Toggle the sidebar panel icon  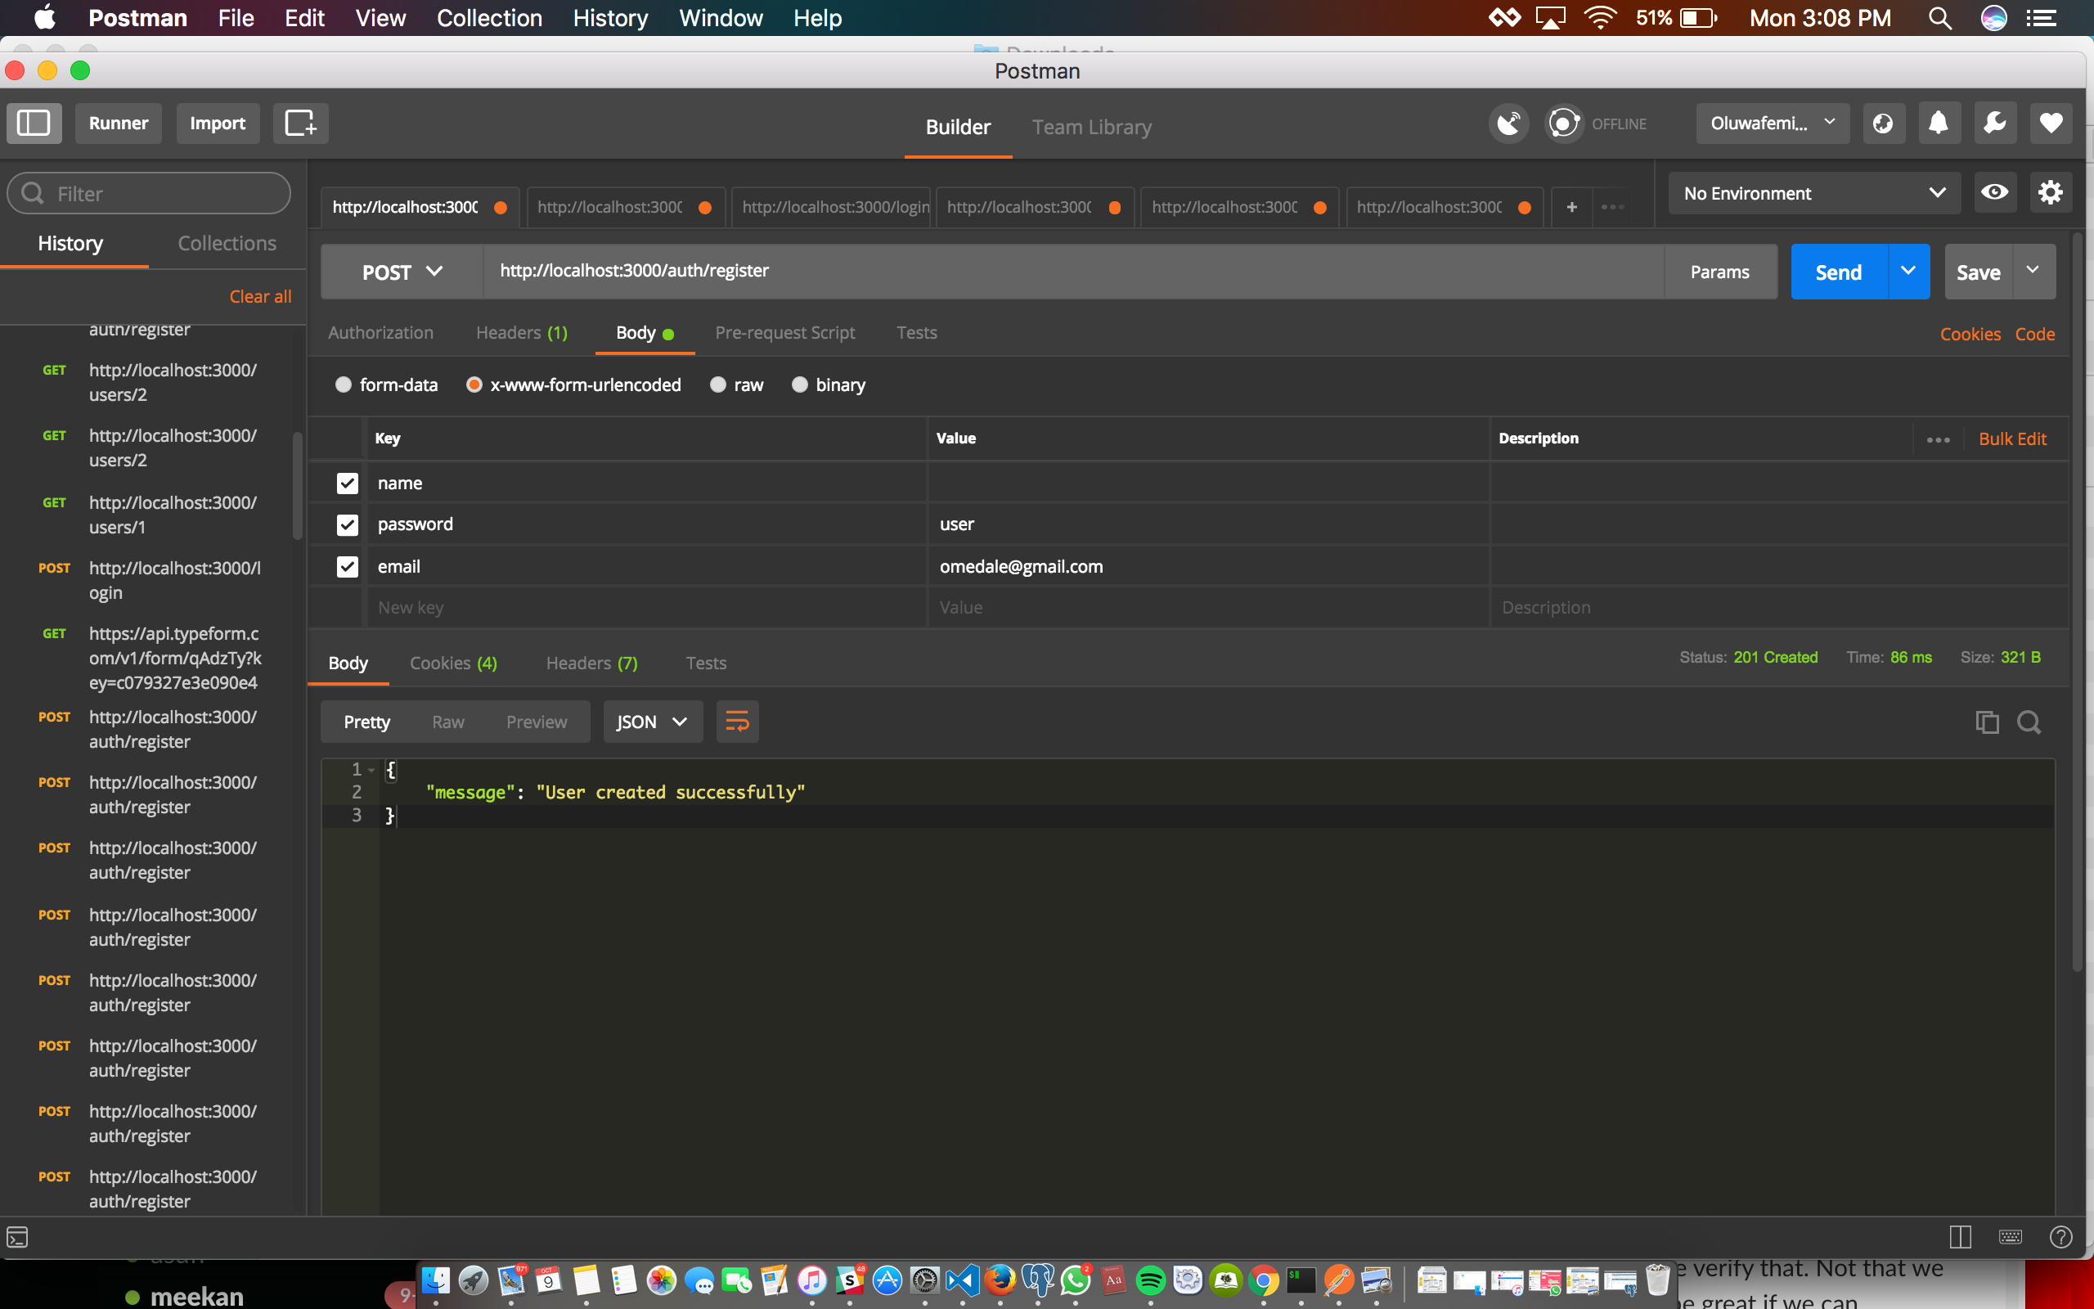pos(34,123)
